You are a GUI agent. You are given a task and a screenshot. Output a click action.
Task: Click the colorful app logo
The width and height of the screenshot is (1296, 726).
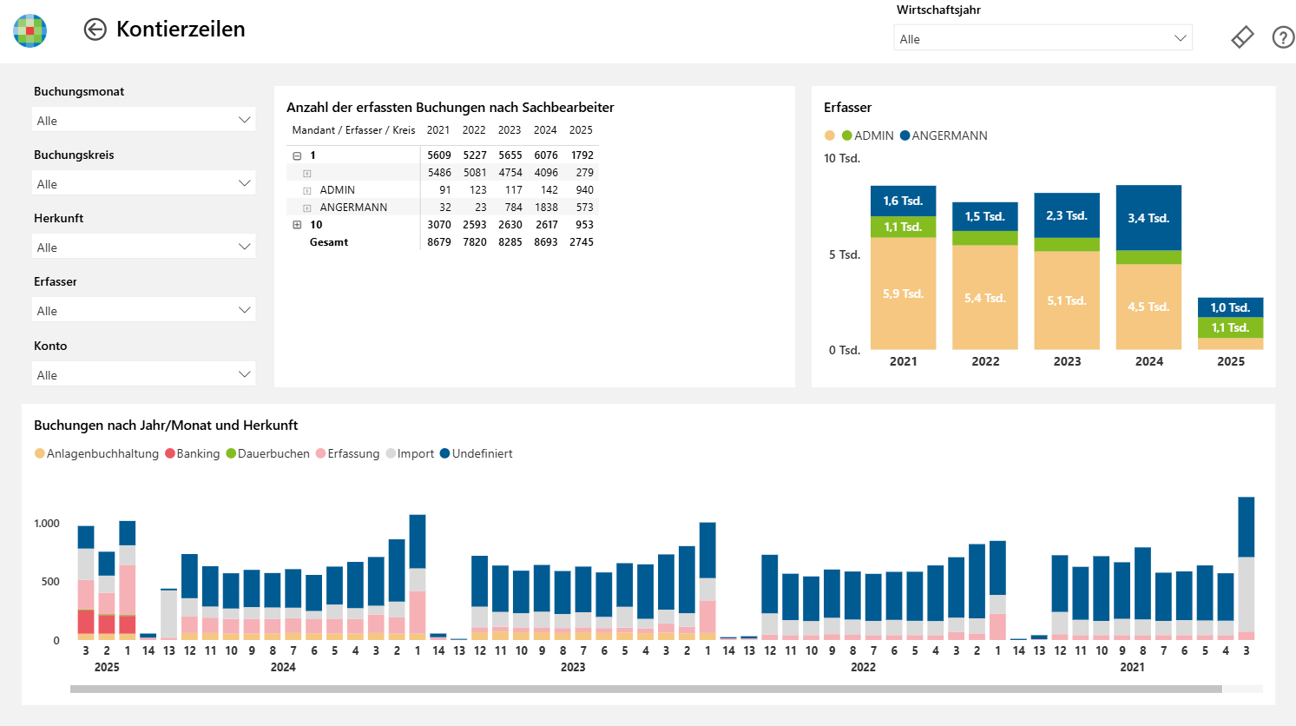click(x=30, y=30)
